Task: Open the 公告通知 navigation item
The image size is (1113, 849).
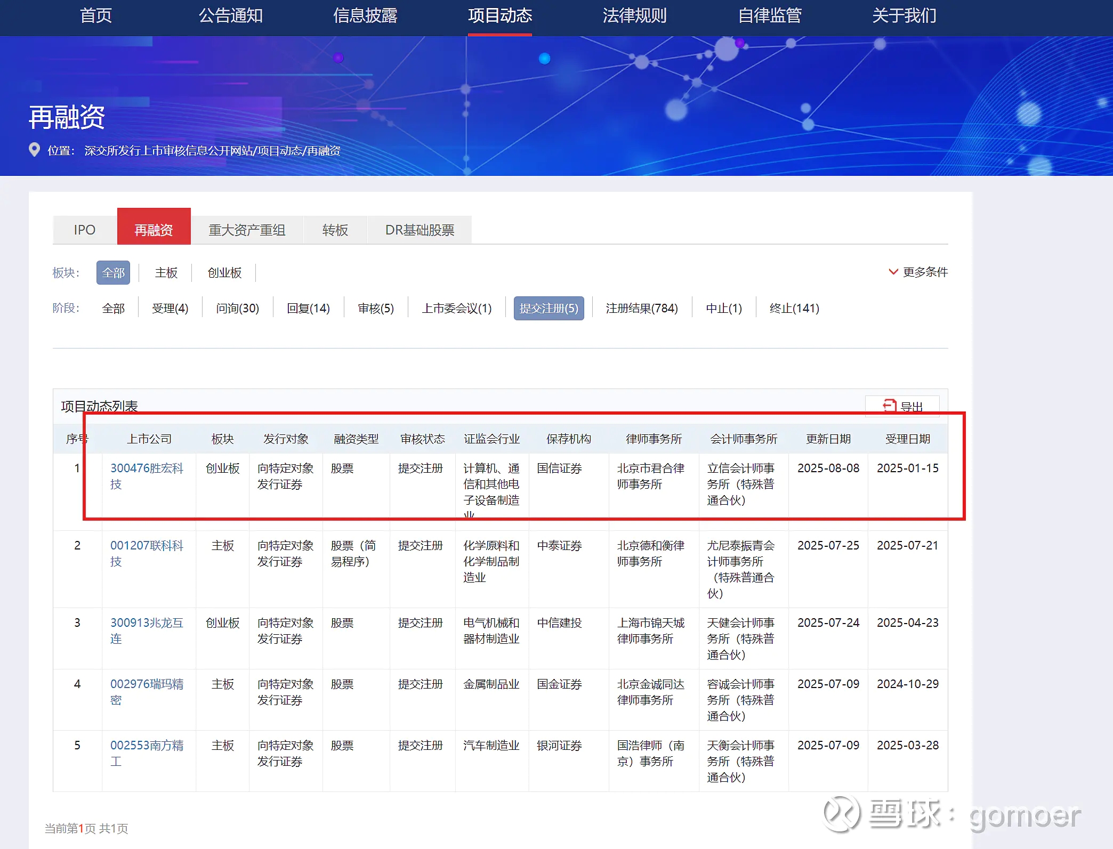Action: click(231, 15)
